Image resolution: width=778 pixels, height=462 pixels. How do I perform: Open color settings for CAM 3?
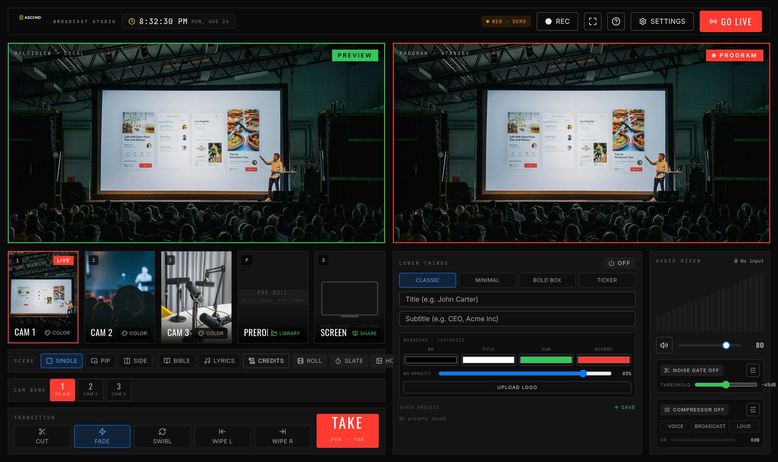pos(211,333)
